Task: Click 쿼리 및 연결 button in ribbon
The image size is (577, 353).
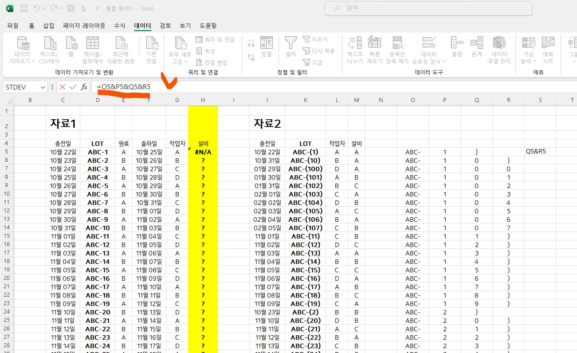Action: (215, 40)
